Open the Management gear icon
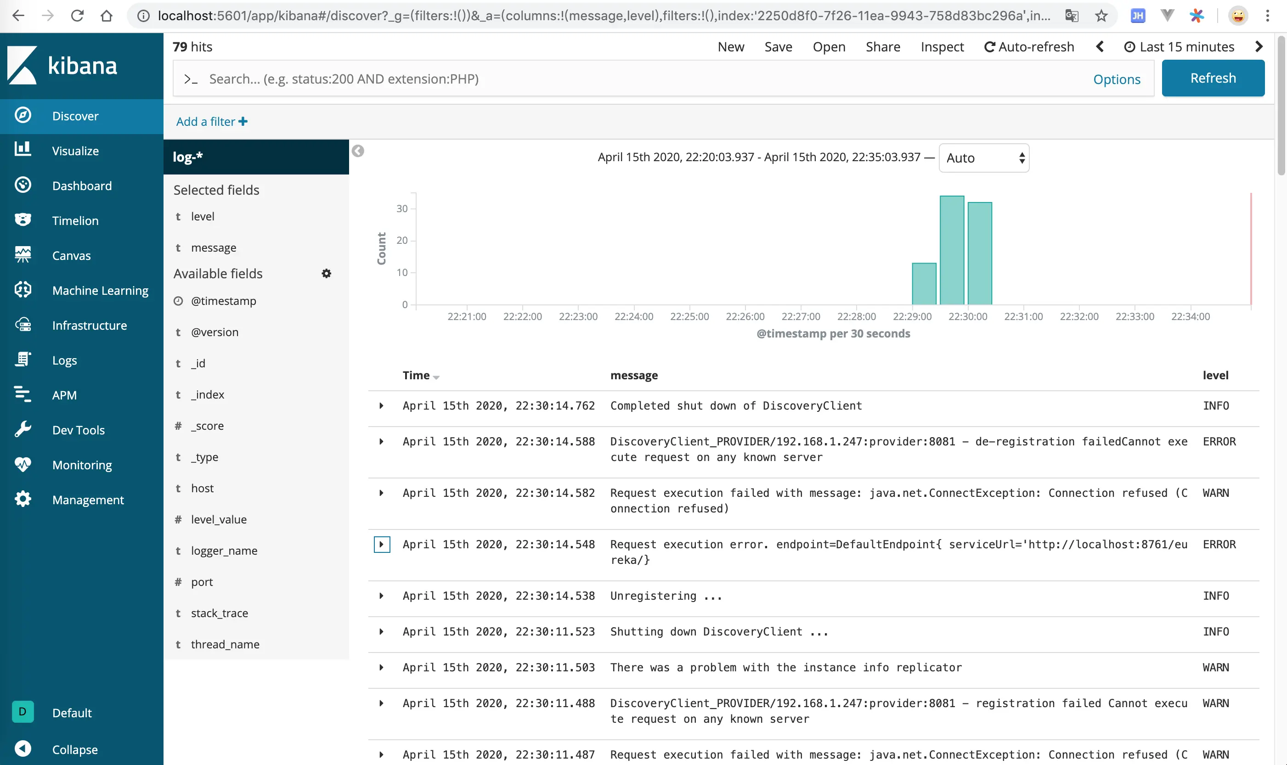 click(x=23, y=499)
